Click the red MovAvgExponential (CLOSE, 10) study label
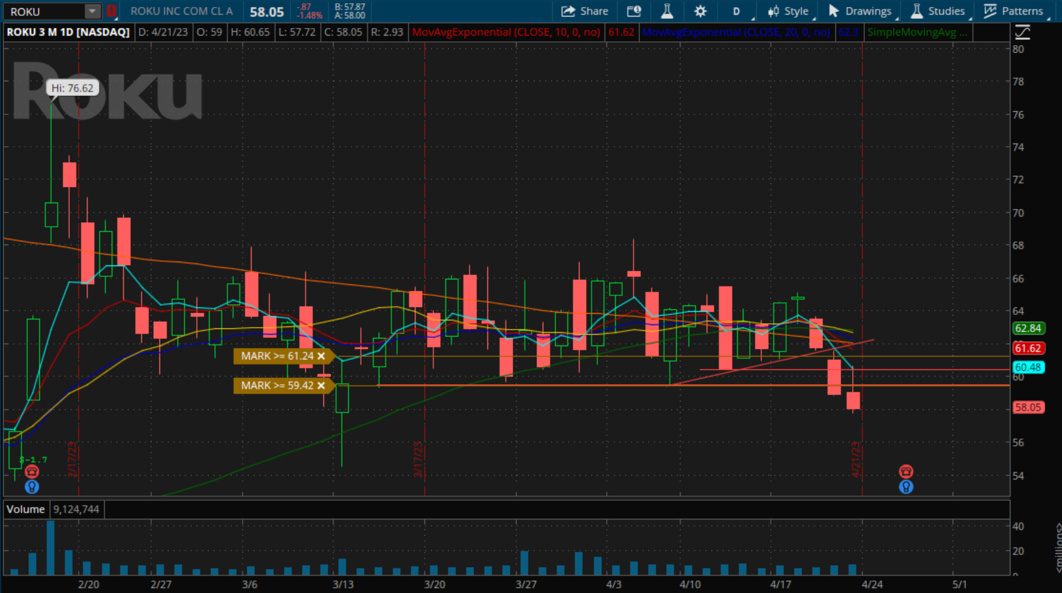1062x593 pixels. 506,32
